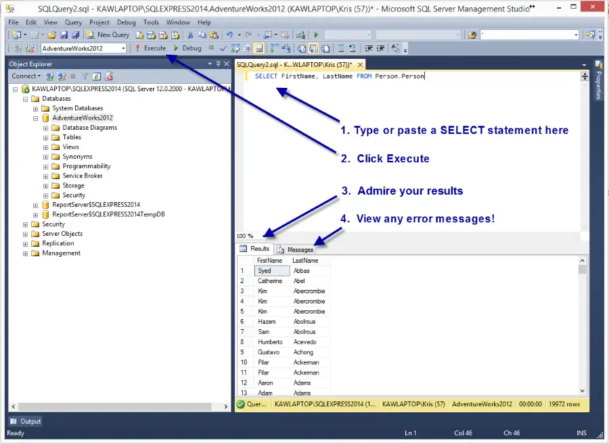The image size is (609, 444).
Task: Open the AdventureWorks2012 database dropdown
Action: [123, 48]
